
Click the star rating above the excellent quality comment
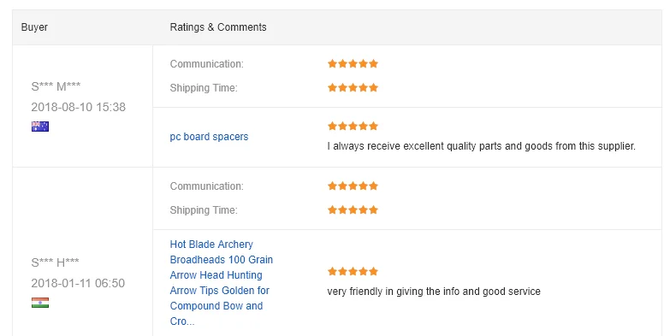click(x=353, y=126)
